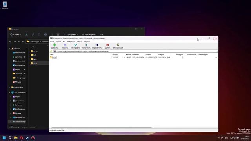Image resolution: width=251 pixels, height=141 pixels.
Task: Open pinned Рабочий стол in Explorer quick access
Action: 19,53
